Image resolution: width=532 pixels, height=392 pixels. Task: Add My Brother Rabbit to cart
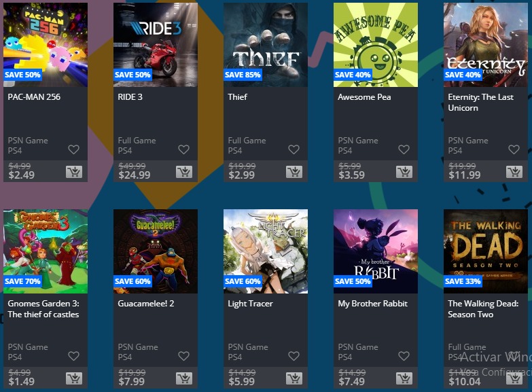404,378
